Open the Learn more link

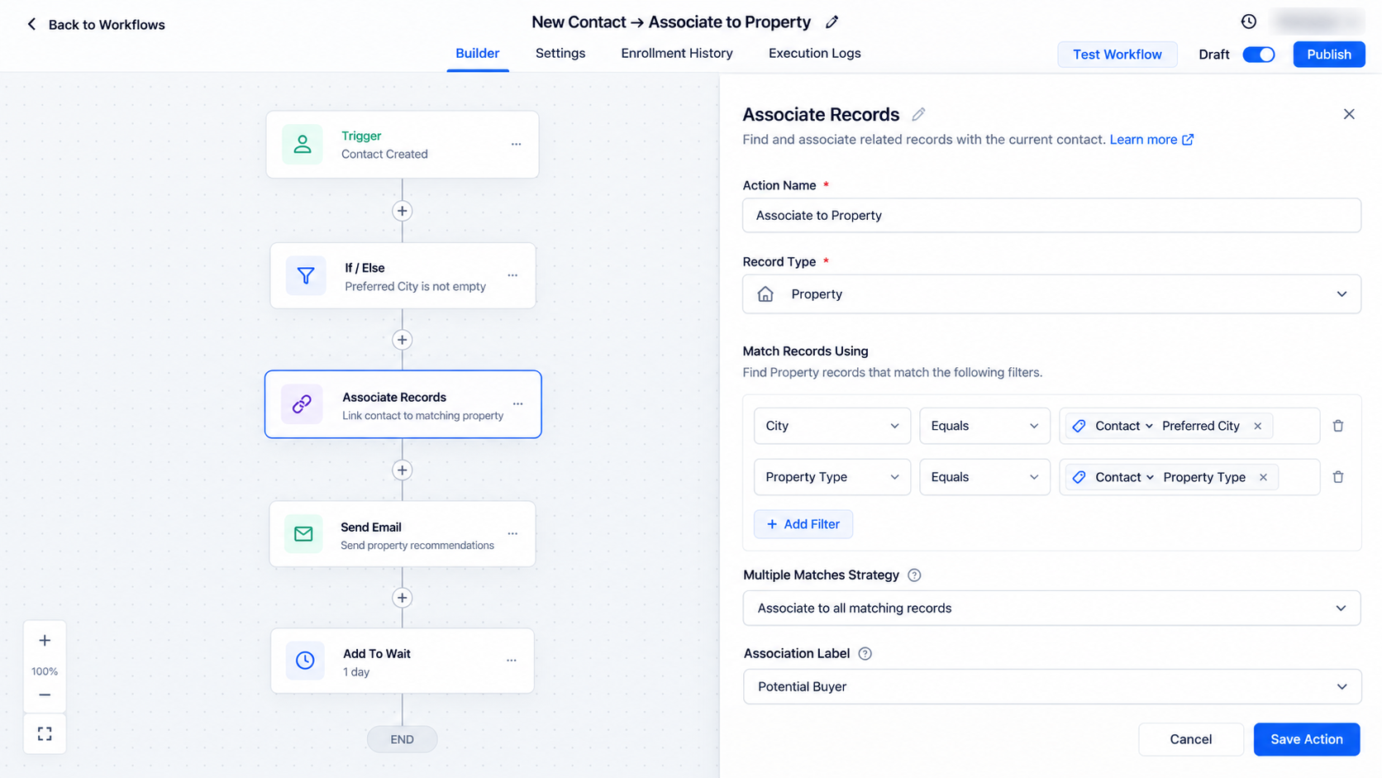[1151, 140]
